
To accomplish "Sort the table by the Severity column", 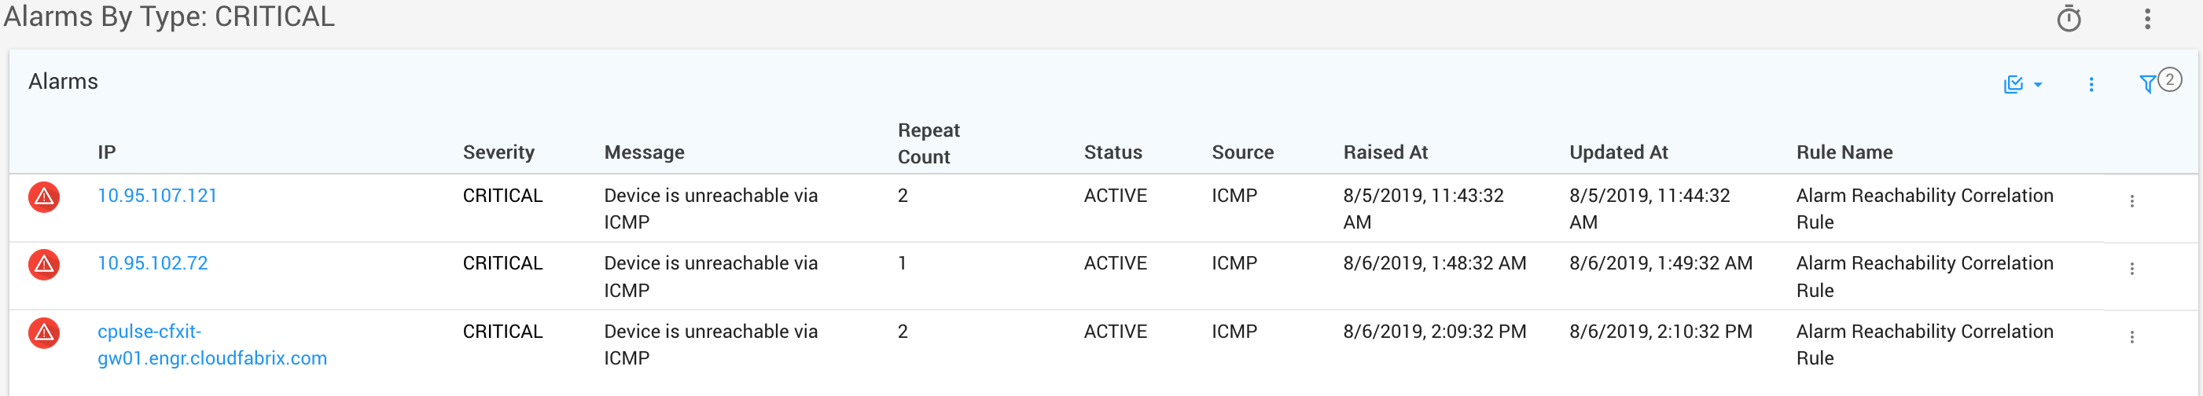I will click(498, 152).
